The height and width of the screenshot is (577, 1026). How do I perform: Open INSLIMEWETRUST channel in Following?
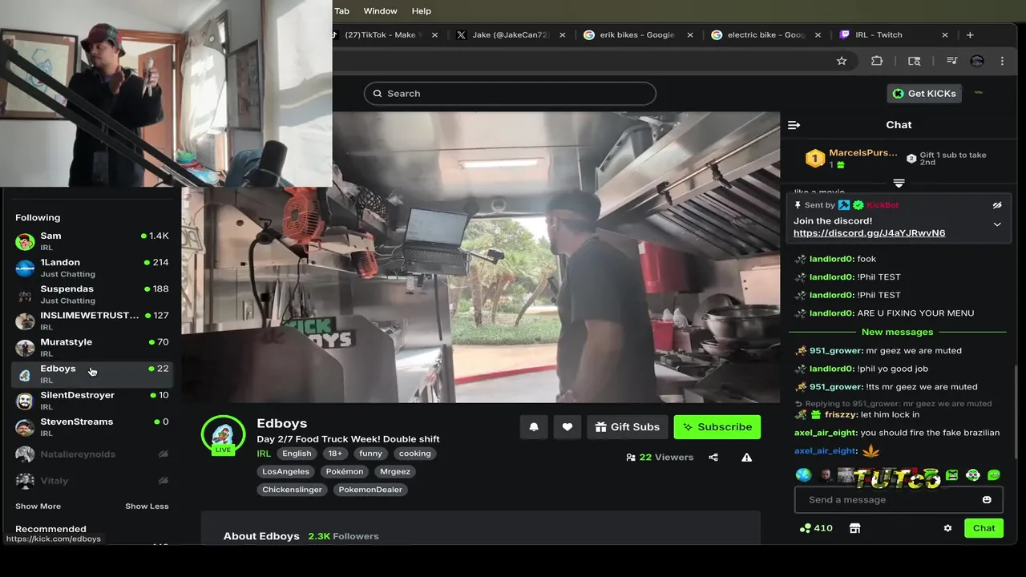92,321
